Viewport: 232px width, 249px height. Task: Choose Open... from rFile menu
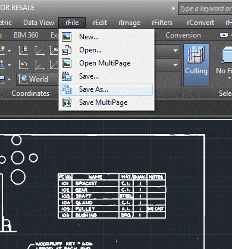[106, 50]
